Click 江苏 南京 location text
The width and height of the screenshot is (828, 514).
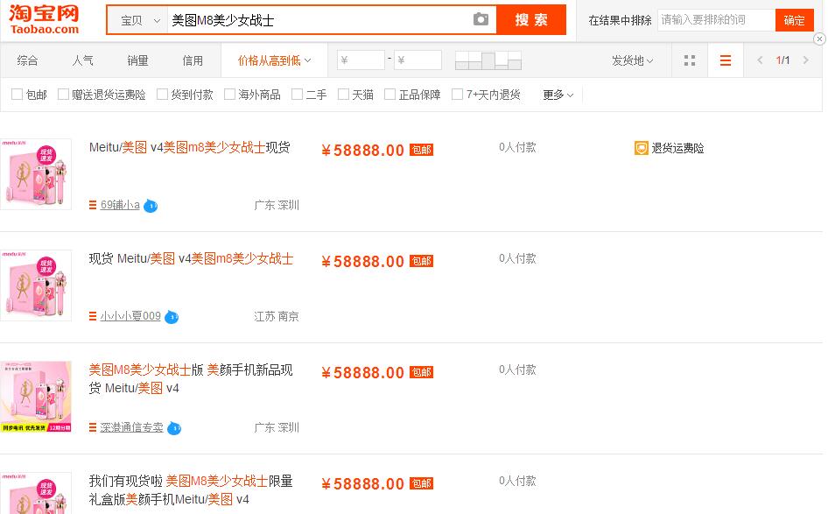[x=277, y=316]
